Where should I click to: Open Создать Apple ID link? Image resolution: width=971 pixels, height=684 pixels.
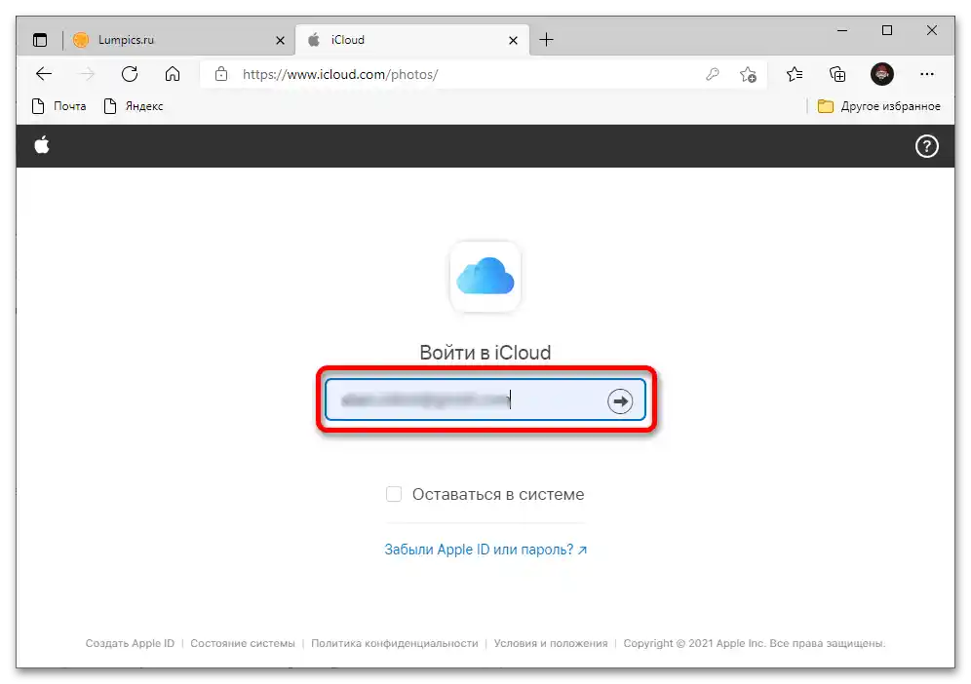tap(130, 643)
